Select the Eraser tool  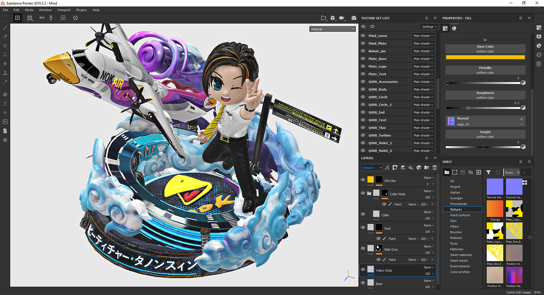[5, 37]
